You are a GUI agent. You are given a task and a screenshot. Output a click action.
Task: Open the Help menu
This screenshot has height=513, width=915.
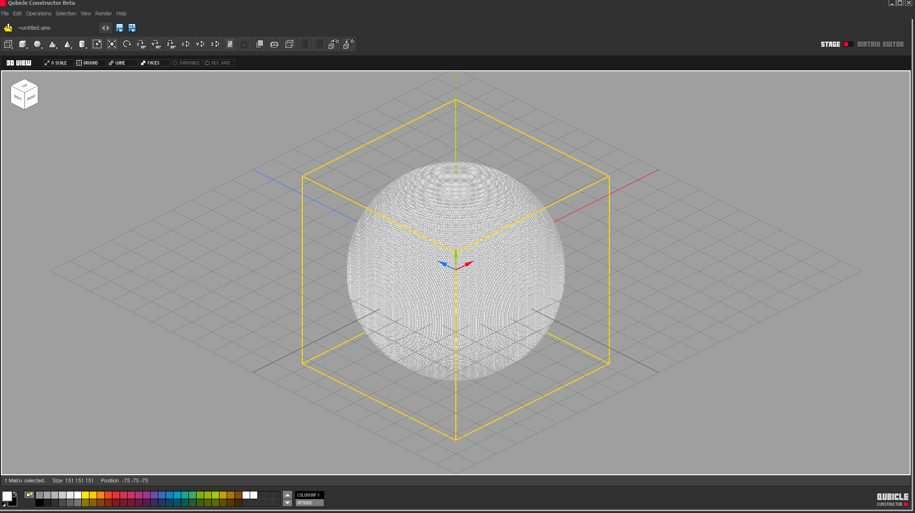click(x=121, y=13)
